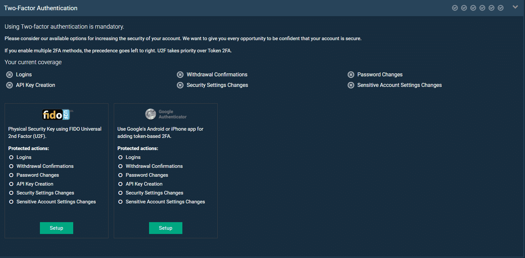Click Sensitive Account Settings Changes under Google Authenticator
The height and width of the screenshot is (258, 525).
pyautogui.click(x=165, y=202)
